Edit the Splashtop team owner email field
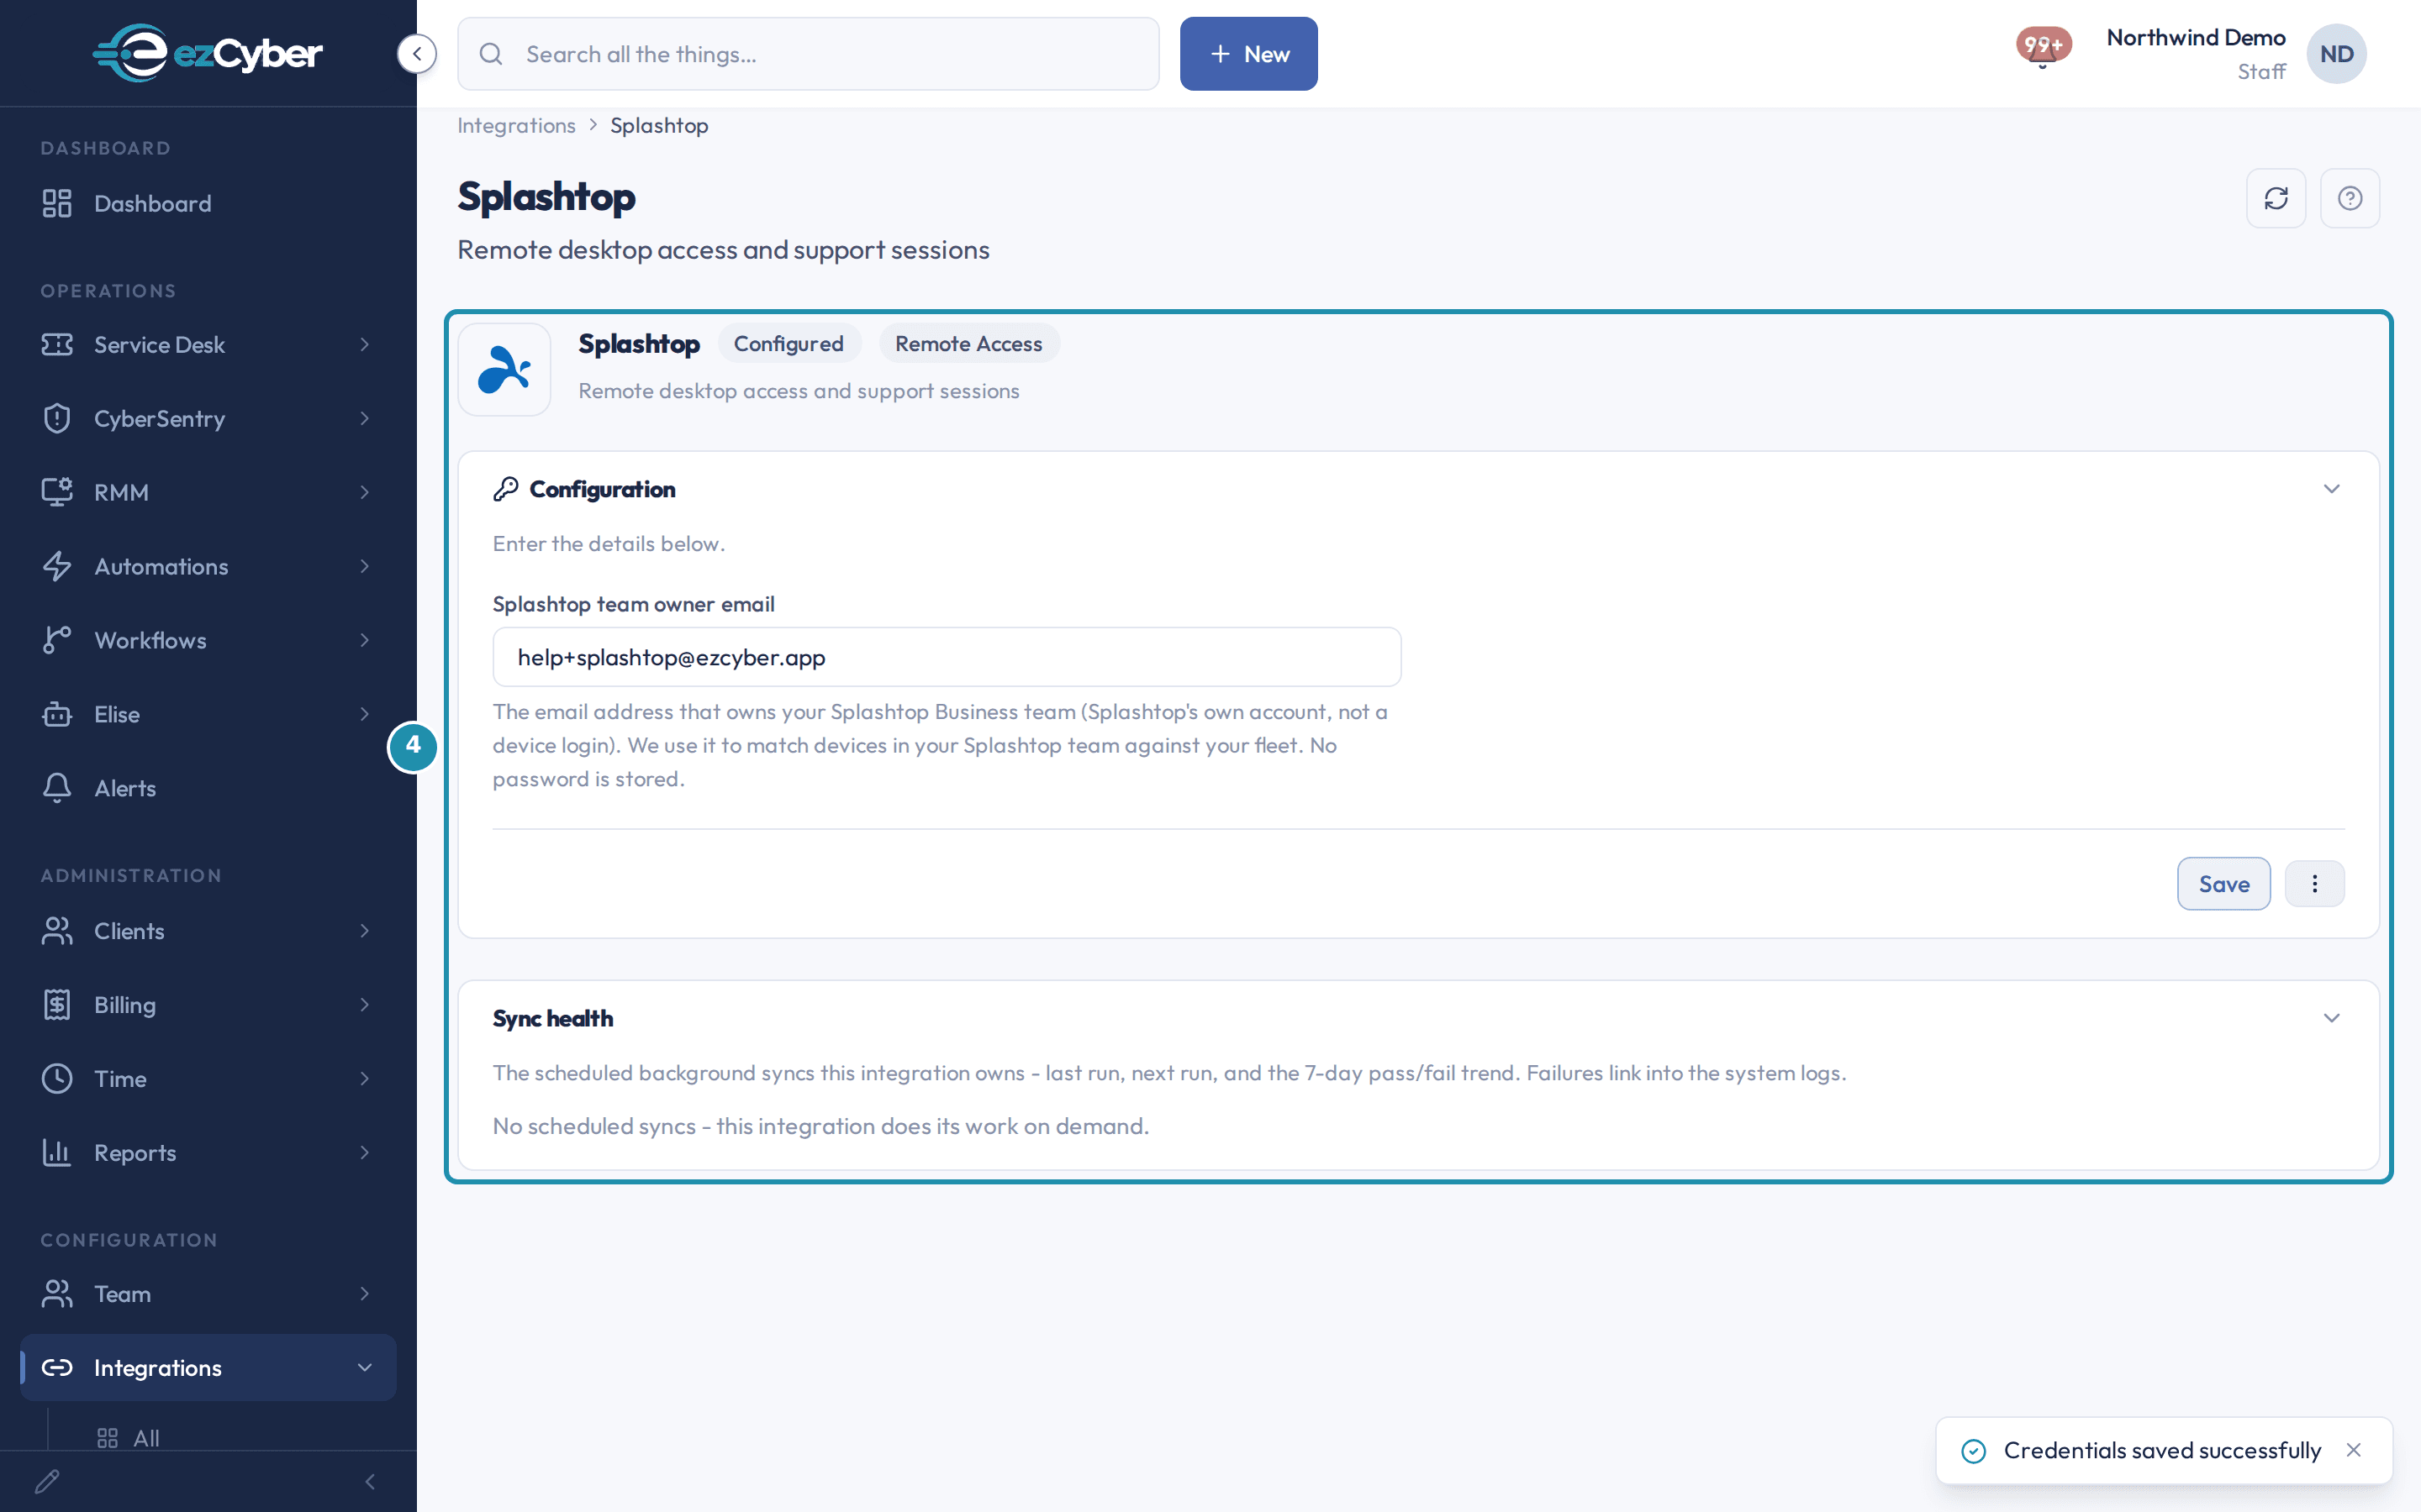2421x1512 pixels. pyautogui.click(x=947, y=657)
